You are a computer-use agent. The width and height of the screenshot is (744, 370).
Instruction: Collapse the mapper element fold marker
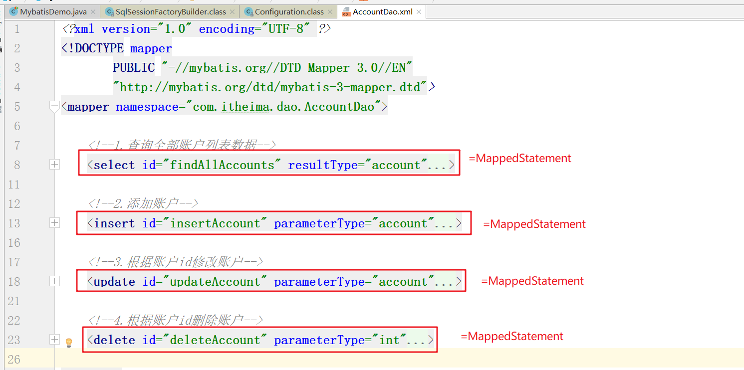pyautogui.click(x=54, y=106)
